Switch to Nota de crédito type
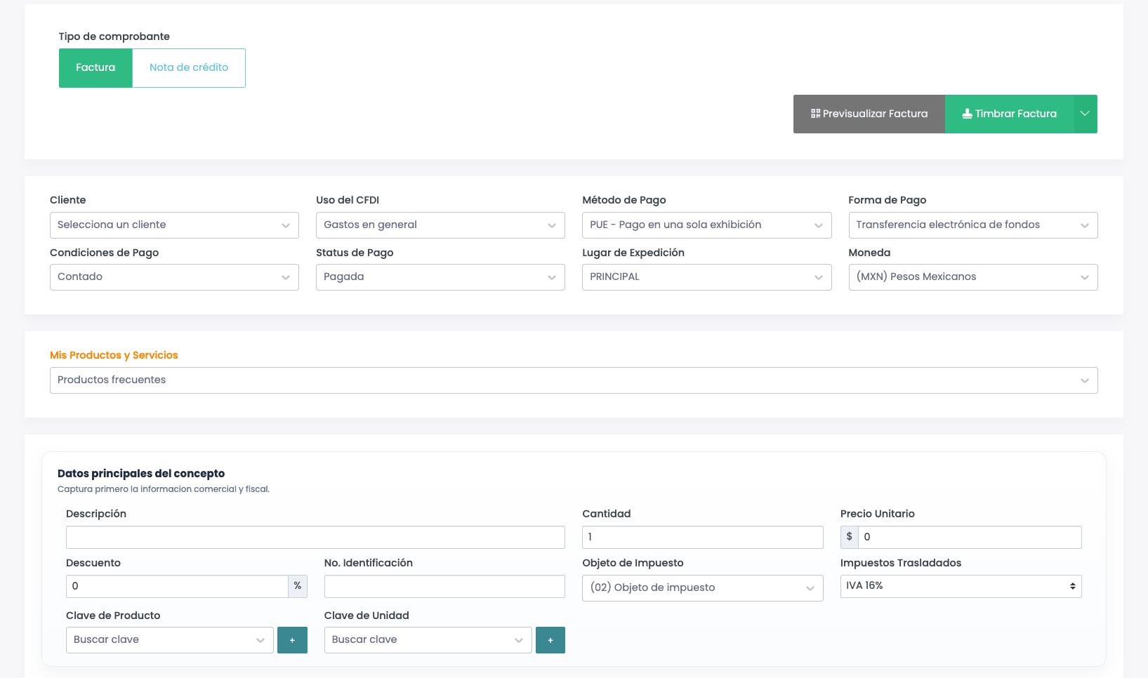 (x=189, y=68)
